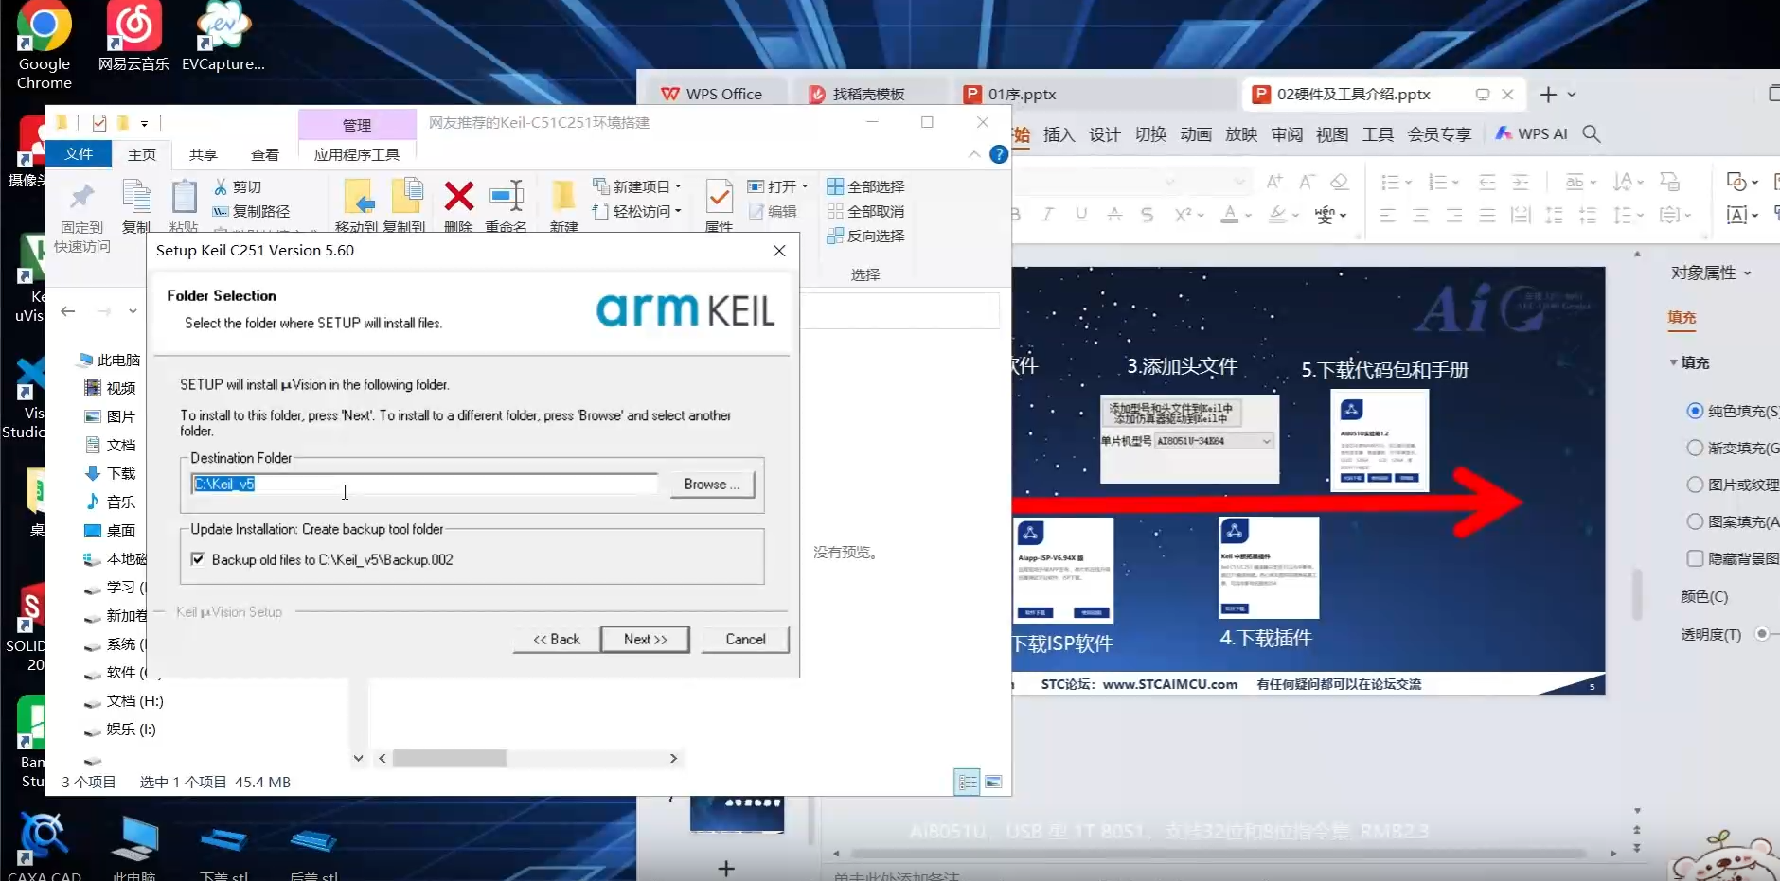Click the 粘贴 clipboard icon
Image resolution: width=1780 pixels, height=881 pixels.
click(184, 197)
